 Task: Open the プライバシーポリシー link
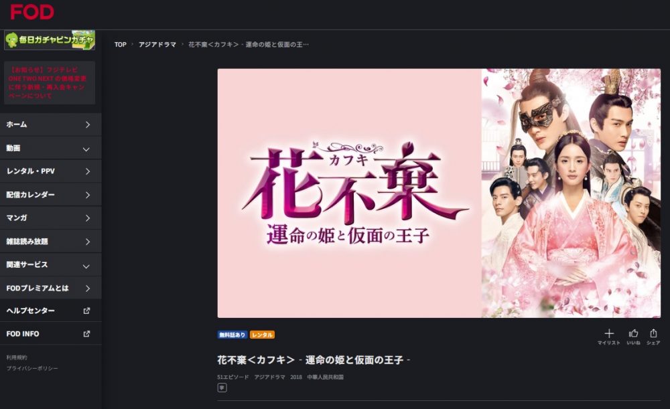[x=32, y=368]
